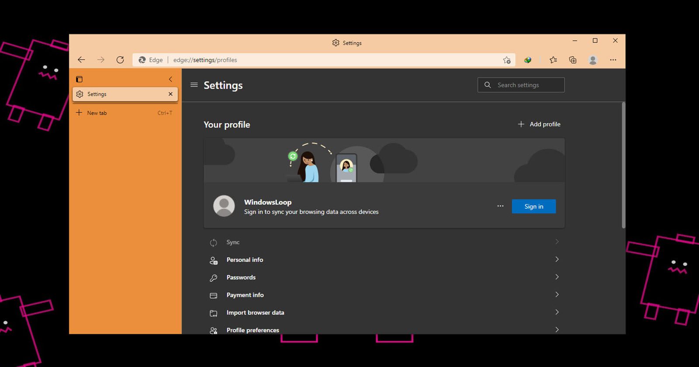Select the Settings vertical tab
The image size is (699, 367).
pos(125,94)
